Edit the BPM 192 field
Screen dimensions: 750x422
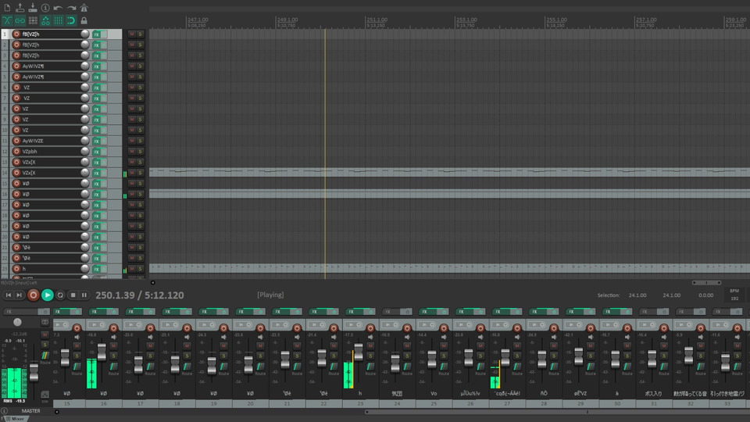[x=734, y=295]
